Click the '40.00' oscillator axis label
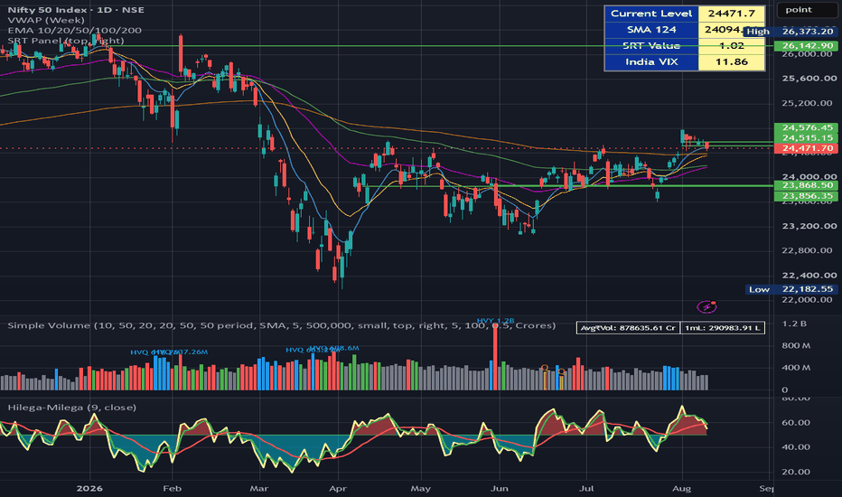Image resolution: width=842 pixels, height=497 pixels. point(796,447)
